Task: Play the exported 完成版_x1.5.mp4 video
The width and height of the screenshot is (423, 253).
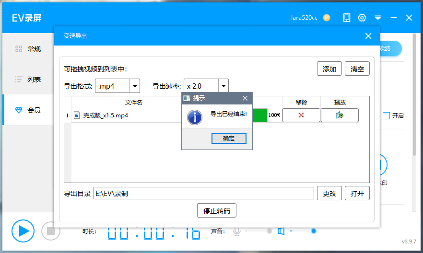Action: 340,115
